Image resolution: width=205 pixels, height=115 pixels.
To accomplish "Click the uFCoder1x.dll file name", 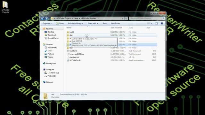I will click(75, 60).
